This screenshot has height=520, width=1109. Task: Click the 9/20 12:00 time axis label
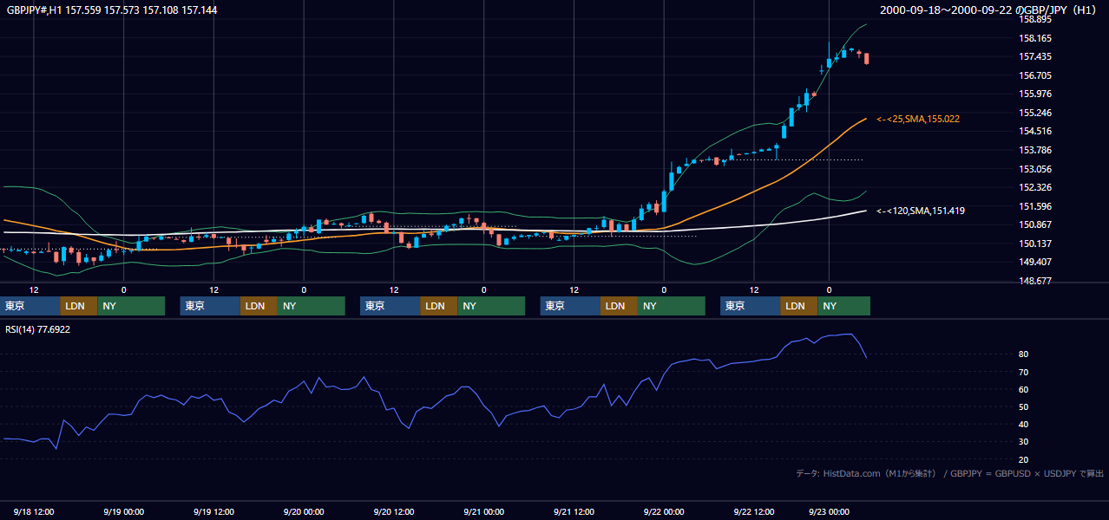click(394, 511)
